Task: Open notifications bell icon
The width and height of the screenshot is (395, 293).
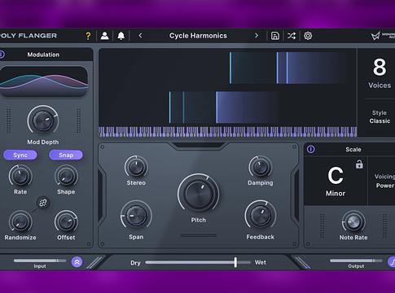Action: (x=121, y=36)
